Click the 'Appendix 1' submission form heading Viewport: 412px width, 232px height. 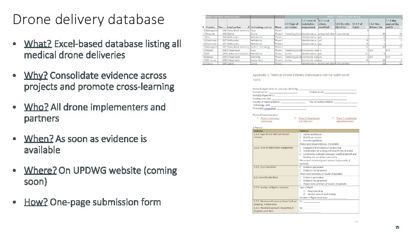point(301,77)
